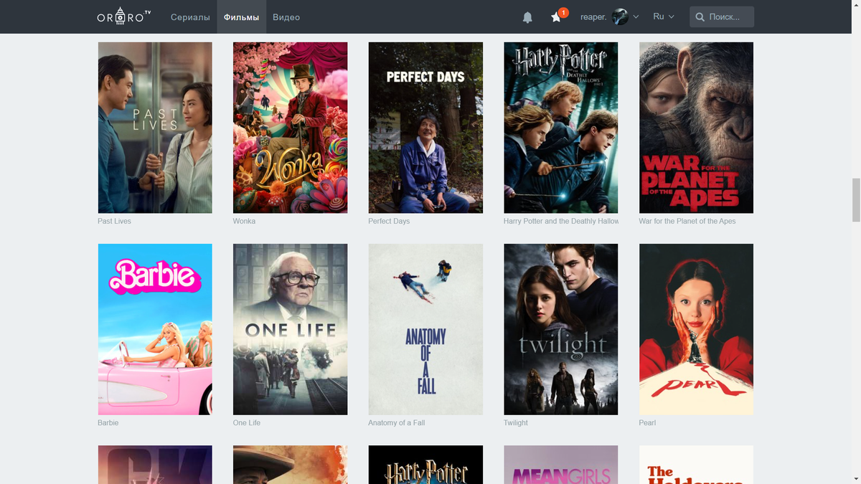This screenshot has width=861, height=484.
Task: Click the reaper. username
Action: tap(593, 16)
